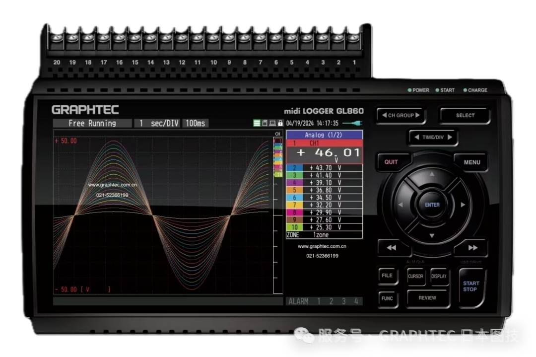Toggle recording with the START STOP key

(x=470, y=286)
